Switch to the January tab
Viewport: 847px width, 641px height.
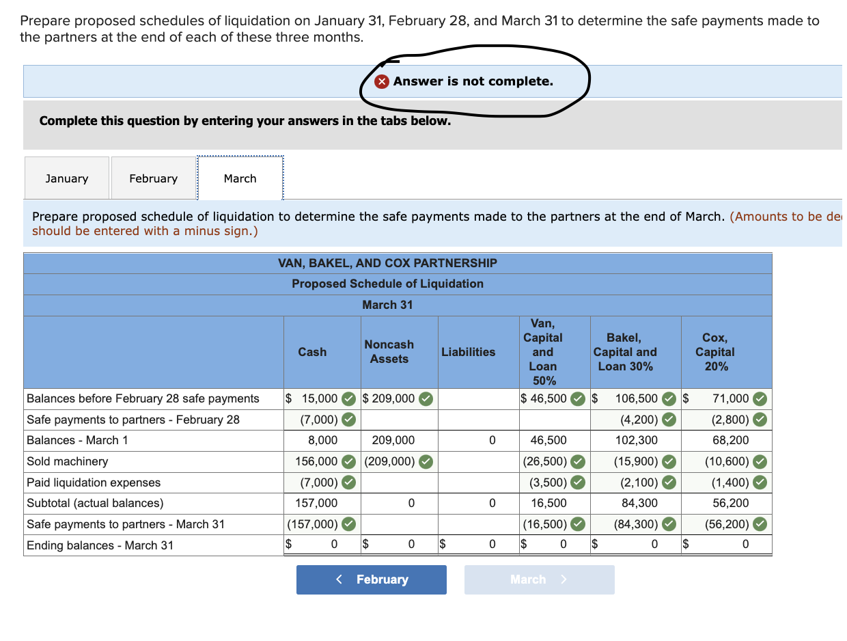(x=66, y=178)
